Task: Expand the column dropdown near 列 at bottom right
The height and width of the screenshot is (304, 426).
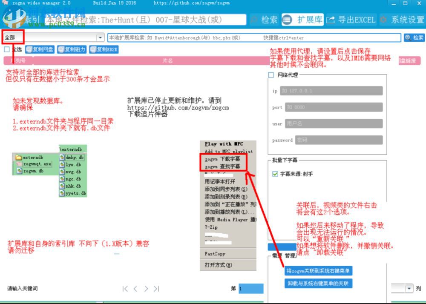Action: pos(409,288)
